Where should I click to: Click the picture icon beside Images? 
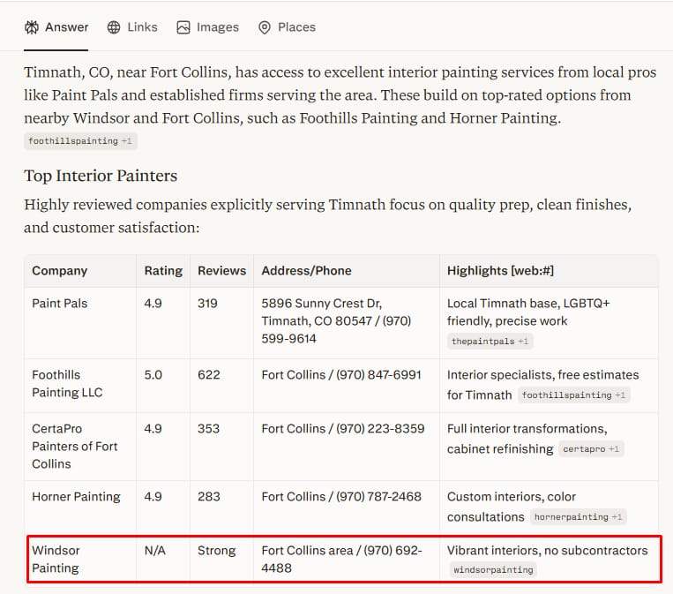(x=183, y=27)
